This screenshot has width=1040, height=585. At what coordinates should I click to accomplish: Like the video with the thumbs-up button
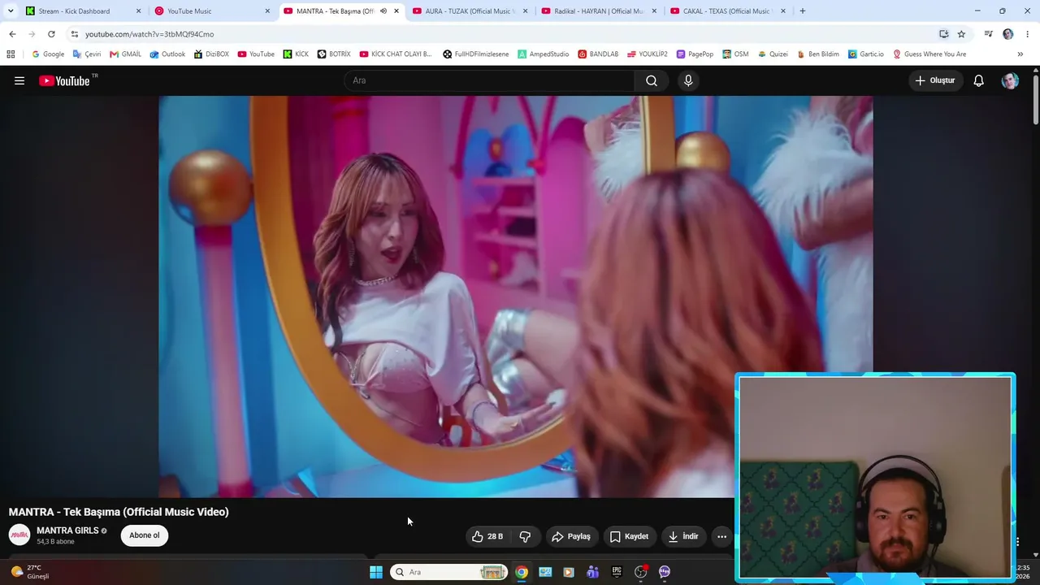487,536
